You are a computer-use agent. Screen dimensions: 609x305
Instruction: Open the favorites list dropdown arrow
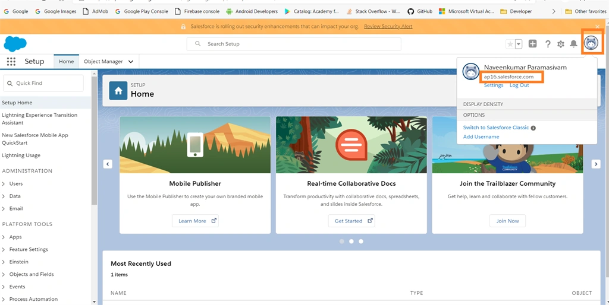[519, 44]
